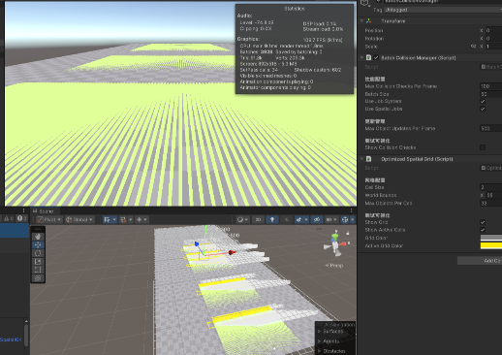Screen dimensions: 502x355
Task: Click the console warning count icon
Action: coord(9,218)
